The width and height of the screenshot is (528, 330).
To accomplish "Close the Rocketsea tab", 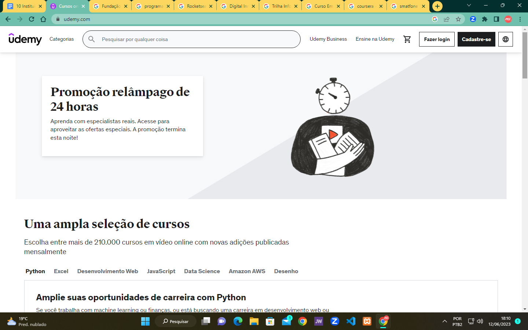I will tap(211, 6).
